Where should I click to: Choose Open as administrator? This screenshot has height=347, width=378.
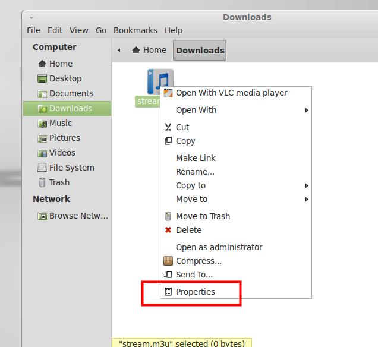[x=236, y=247]
